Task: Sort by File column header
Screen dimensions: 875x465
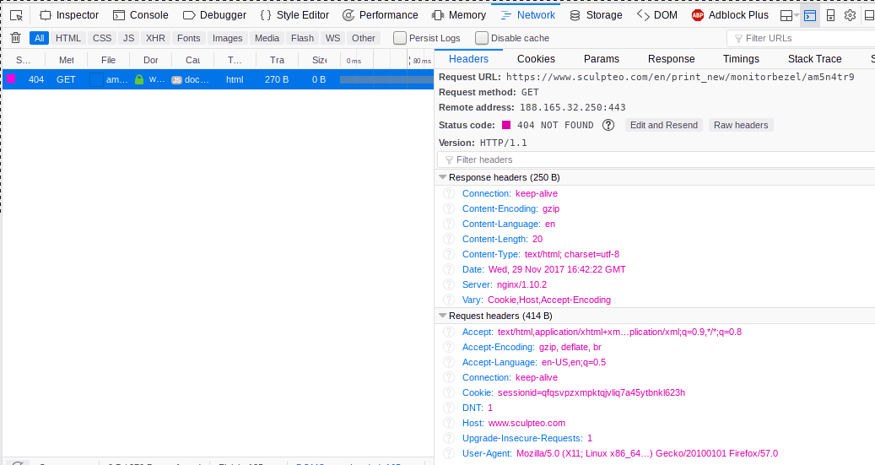Action: (x=108, y=60)
